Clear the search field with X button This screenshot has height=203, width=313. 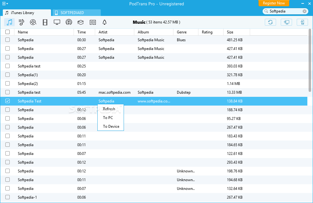point(305,11)
